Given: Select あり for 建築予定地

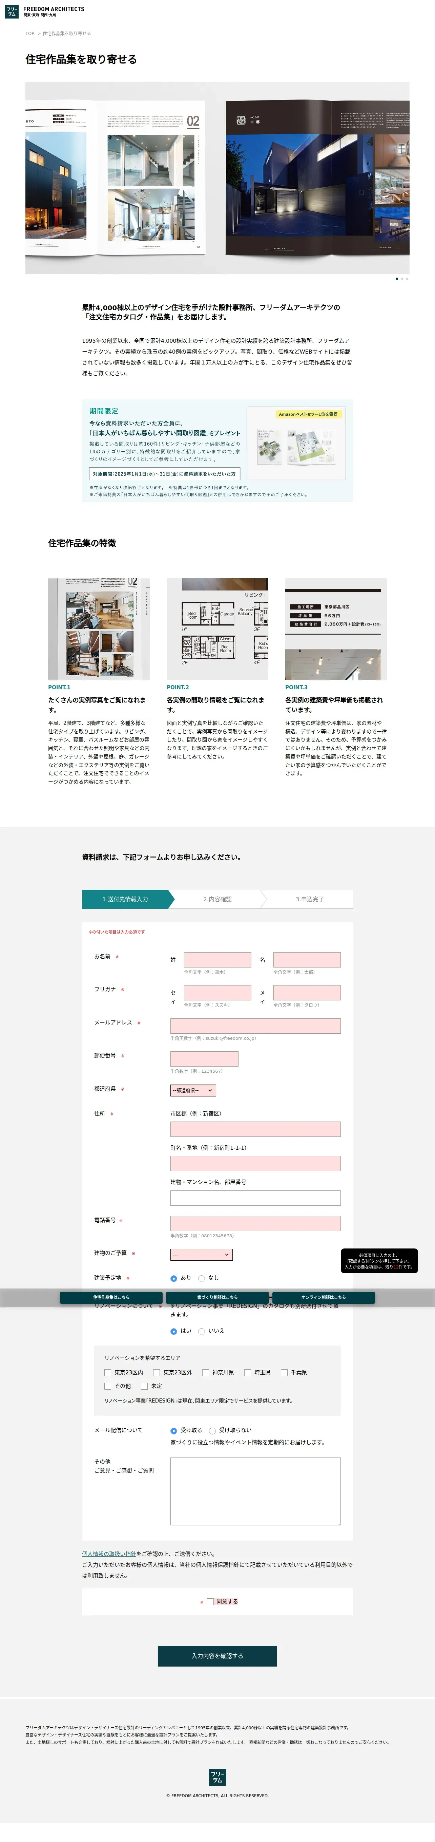Looking at the screenshot, I should 173,1279.
